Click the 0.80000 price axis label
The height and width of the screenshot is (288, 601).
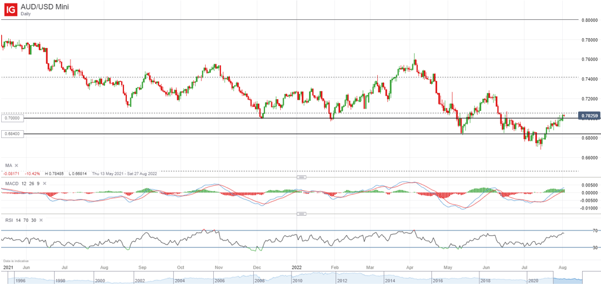pyautogui.click(x=589, y=20)
